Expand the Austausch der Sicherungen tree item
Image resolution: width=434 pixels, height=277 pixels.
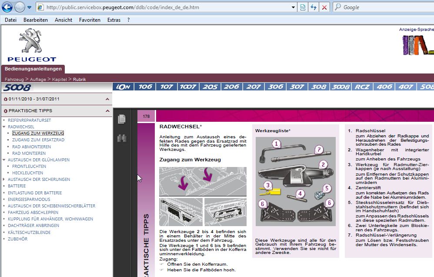4,180
